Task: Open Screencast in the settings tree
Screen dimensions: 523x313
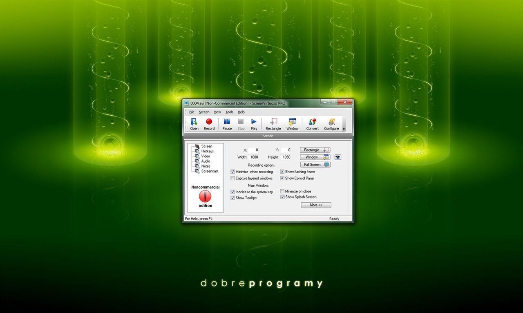Action: tap(210, 171)
